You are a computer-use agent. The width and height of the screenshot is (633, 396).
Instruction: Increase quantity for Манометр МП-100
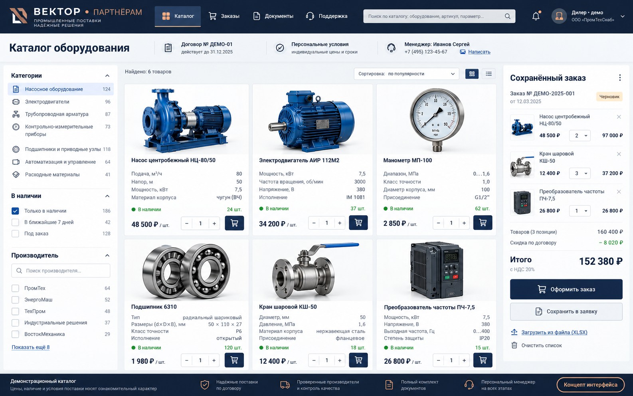point(464,223)
